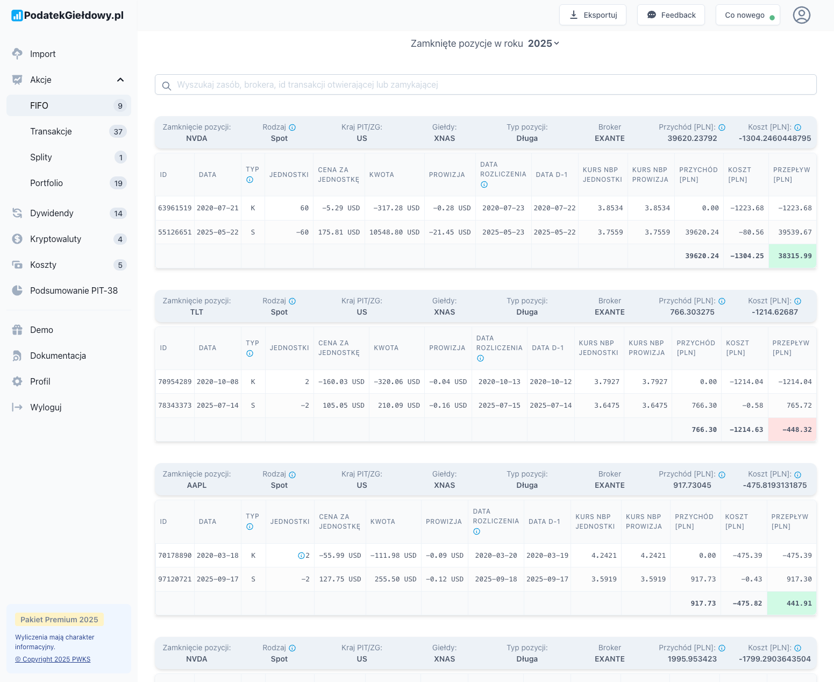Click info icon beside AAPL units value 2
Image resolution: width=834 pixels, height=682 pixels.
coord(301,556)
